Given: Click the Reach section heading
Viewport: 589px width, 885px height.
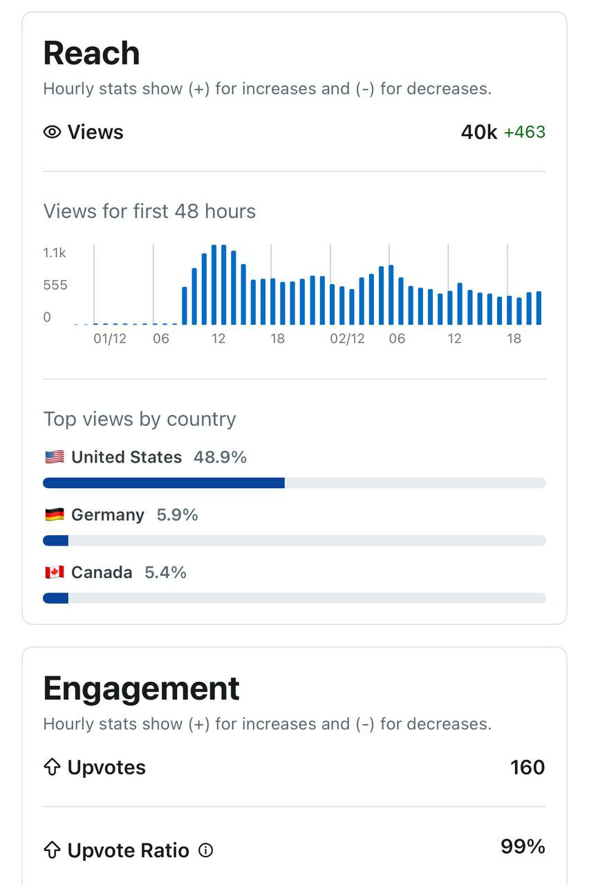Looking at the screenshot, I should (91, 53).
